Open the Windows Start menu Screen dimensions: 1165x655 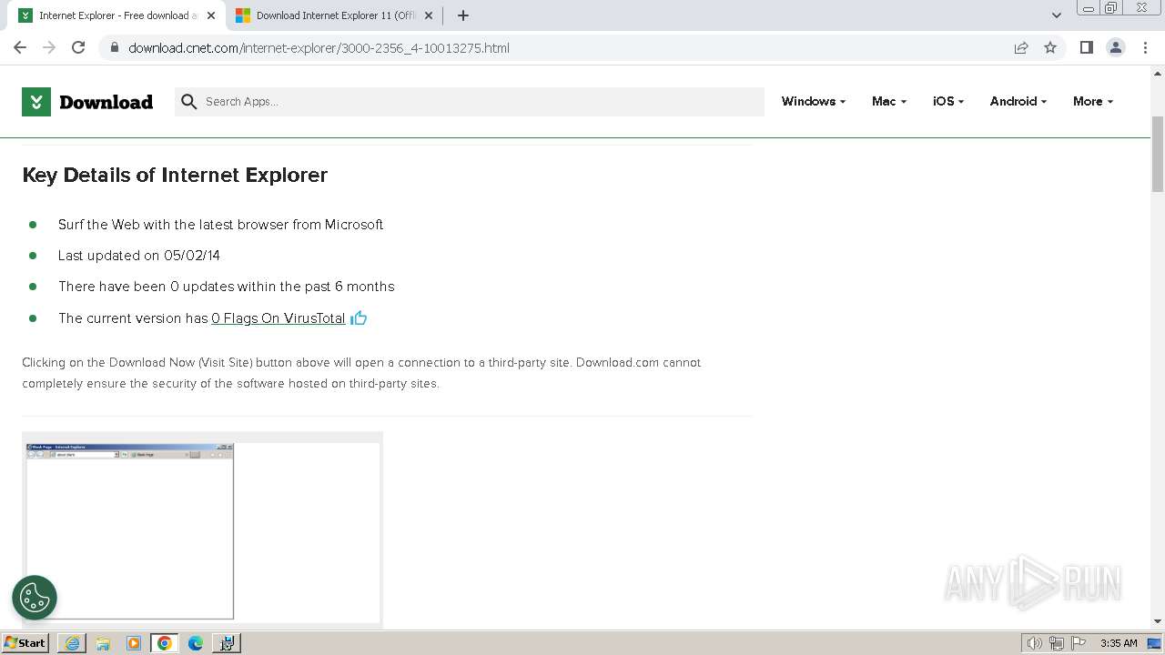coord(25,643)
